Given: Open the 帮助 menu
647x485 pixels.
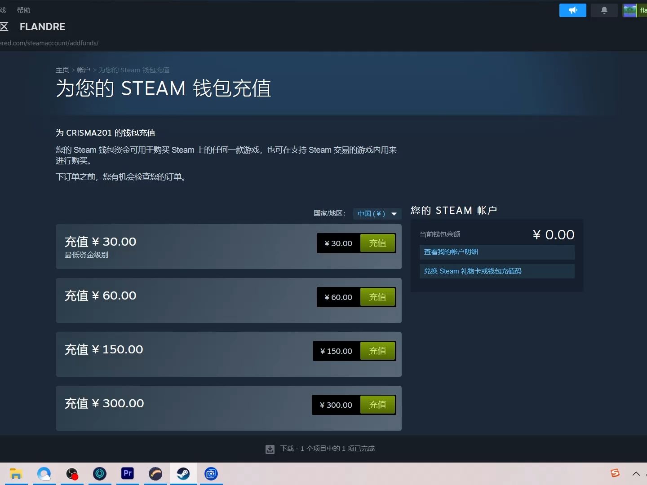Looking at the screenshot, I should [24, 10].
